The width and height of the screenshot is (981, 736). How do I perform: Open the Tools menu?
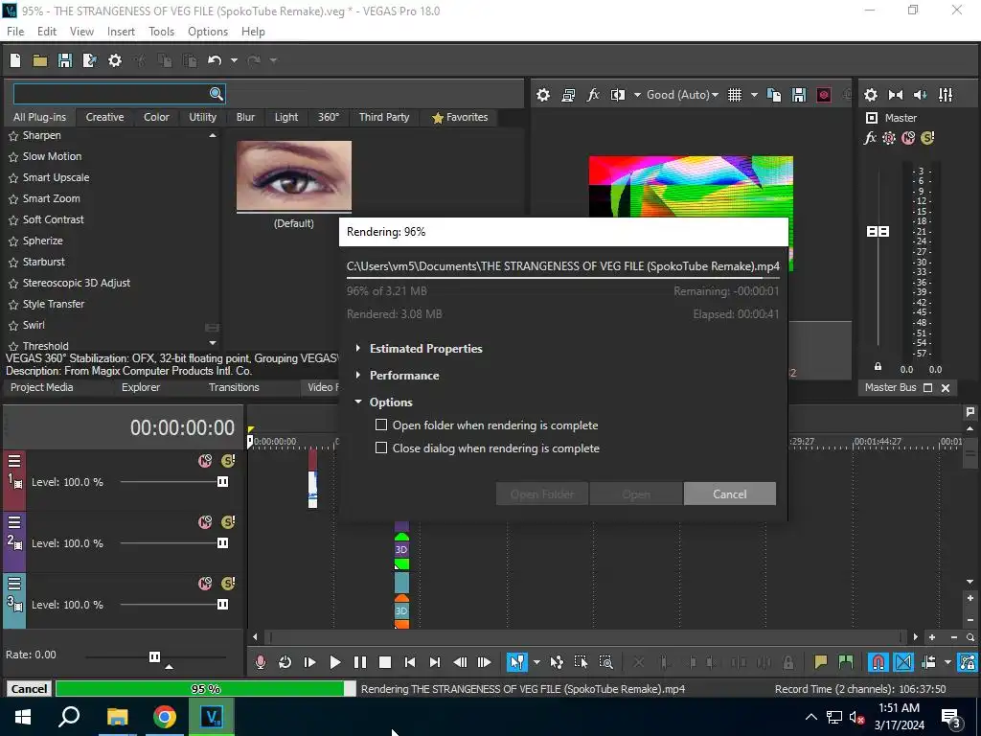coord(161,32)
